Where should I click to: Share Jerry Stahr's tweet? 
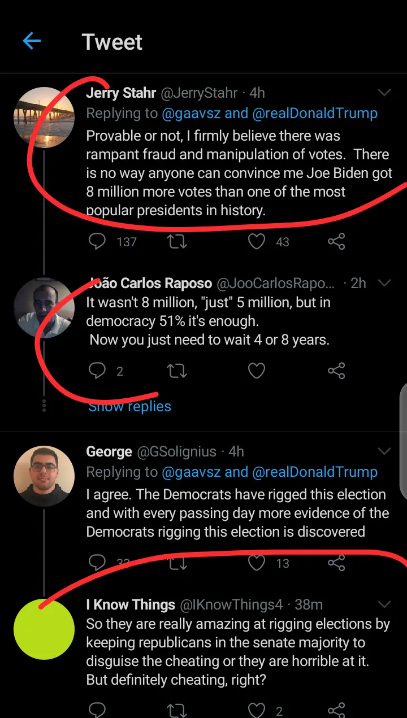click(336, 242)
